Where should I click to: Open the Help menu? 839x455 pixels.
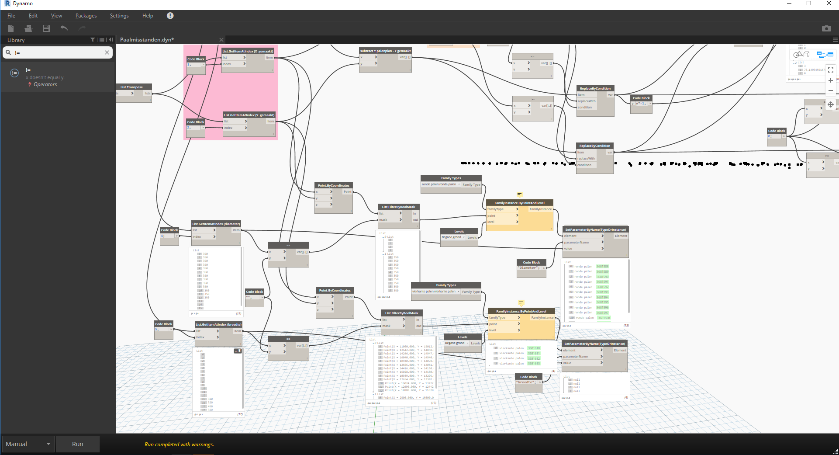tap(148, 16)
